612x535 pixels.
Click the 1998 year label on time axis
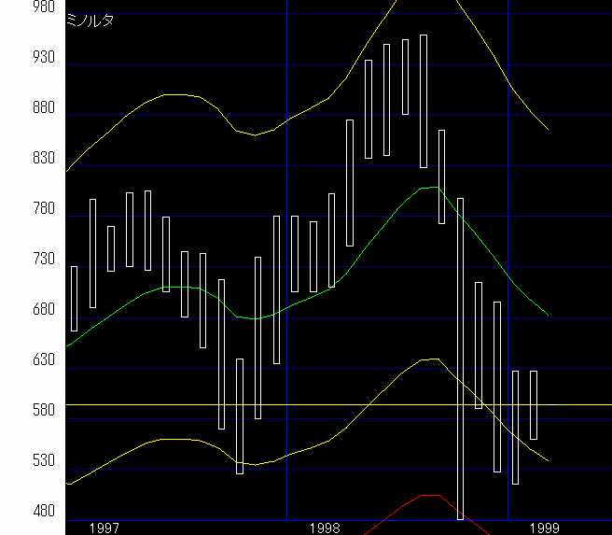click(x=326, y=528)
